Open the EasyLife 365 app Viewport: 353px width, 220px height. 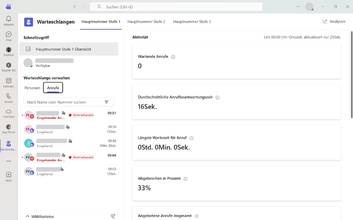[x=8, y=67]
